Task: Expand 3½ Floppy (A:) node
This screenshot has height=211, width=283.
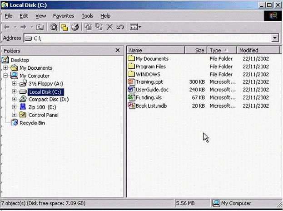Action: (x=14, y=83)
